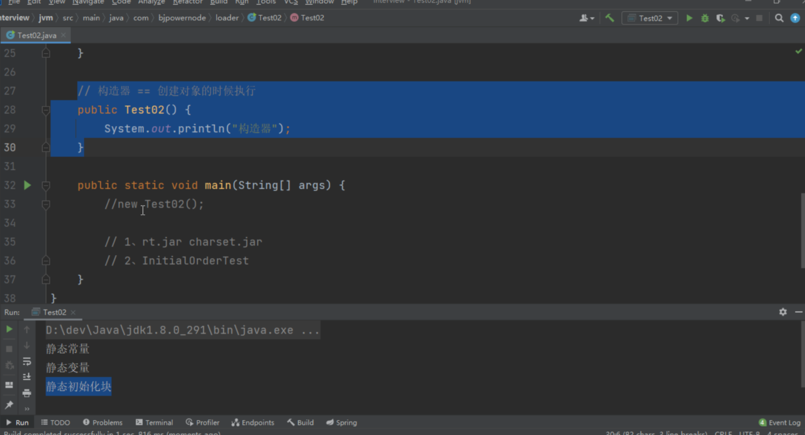Click the line 32 number in the gutter
Viewport: 805px width, 435px height.
tap(10, 185)
